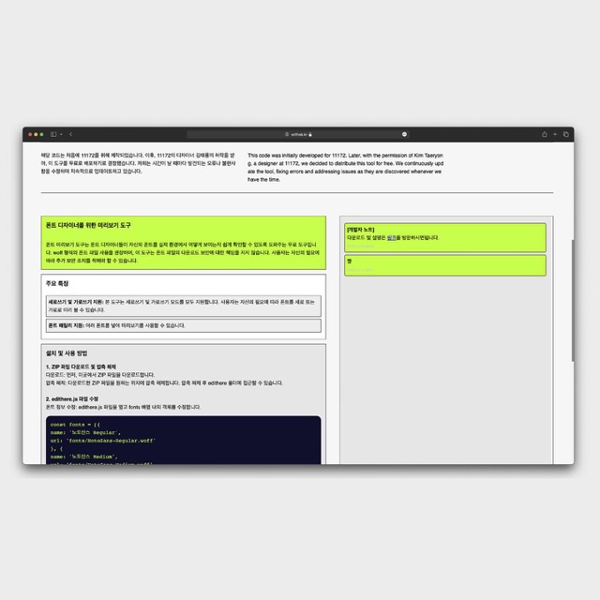Open the Share icon in toolbar
Viewport: 600px width, 600px height.
544,134
